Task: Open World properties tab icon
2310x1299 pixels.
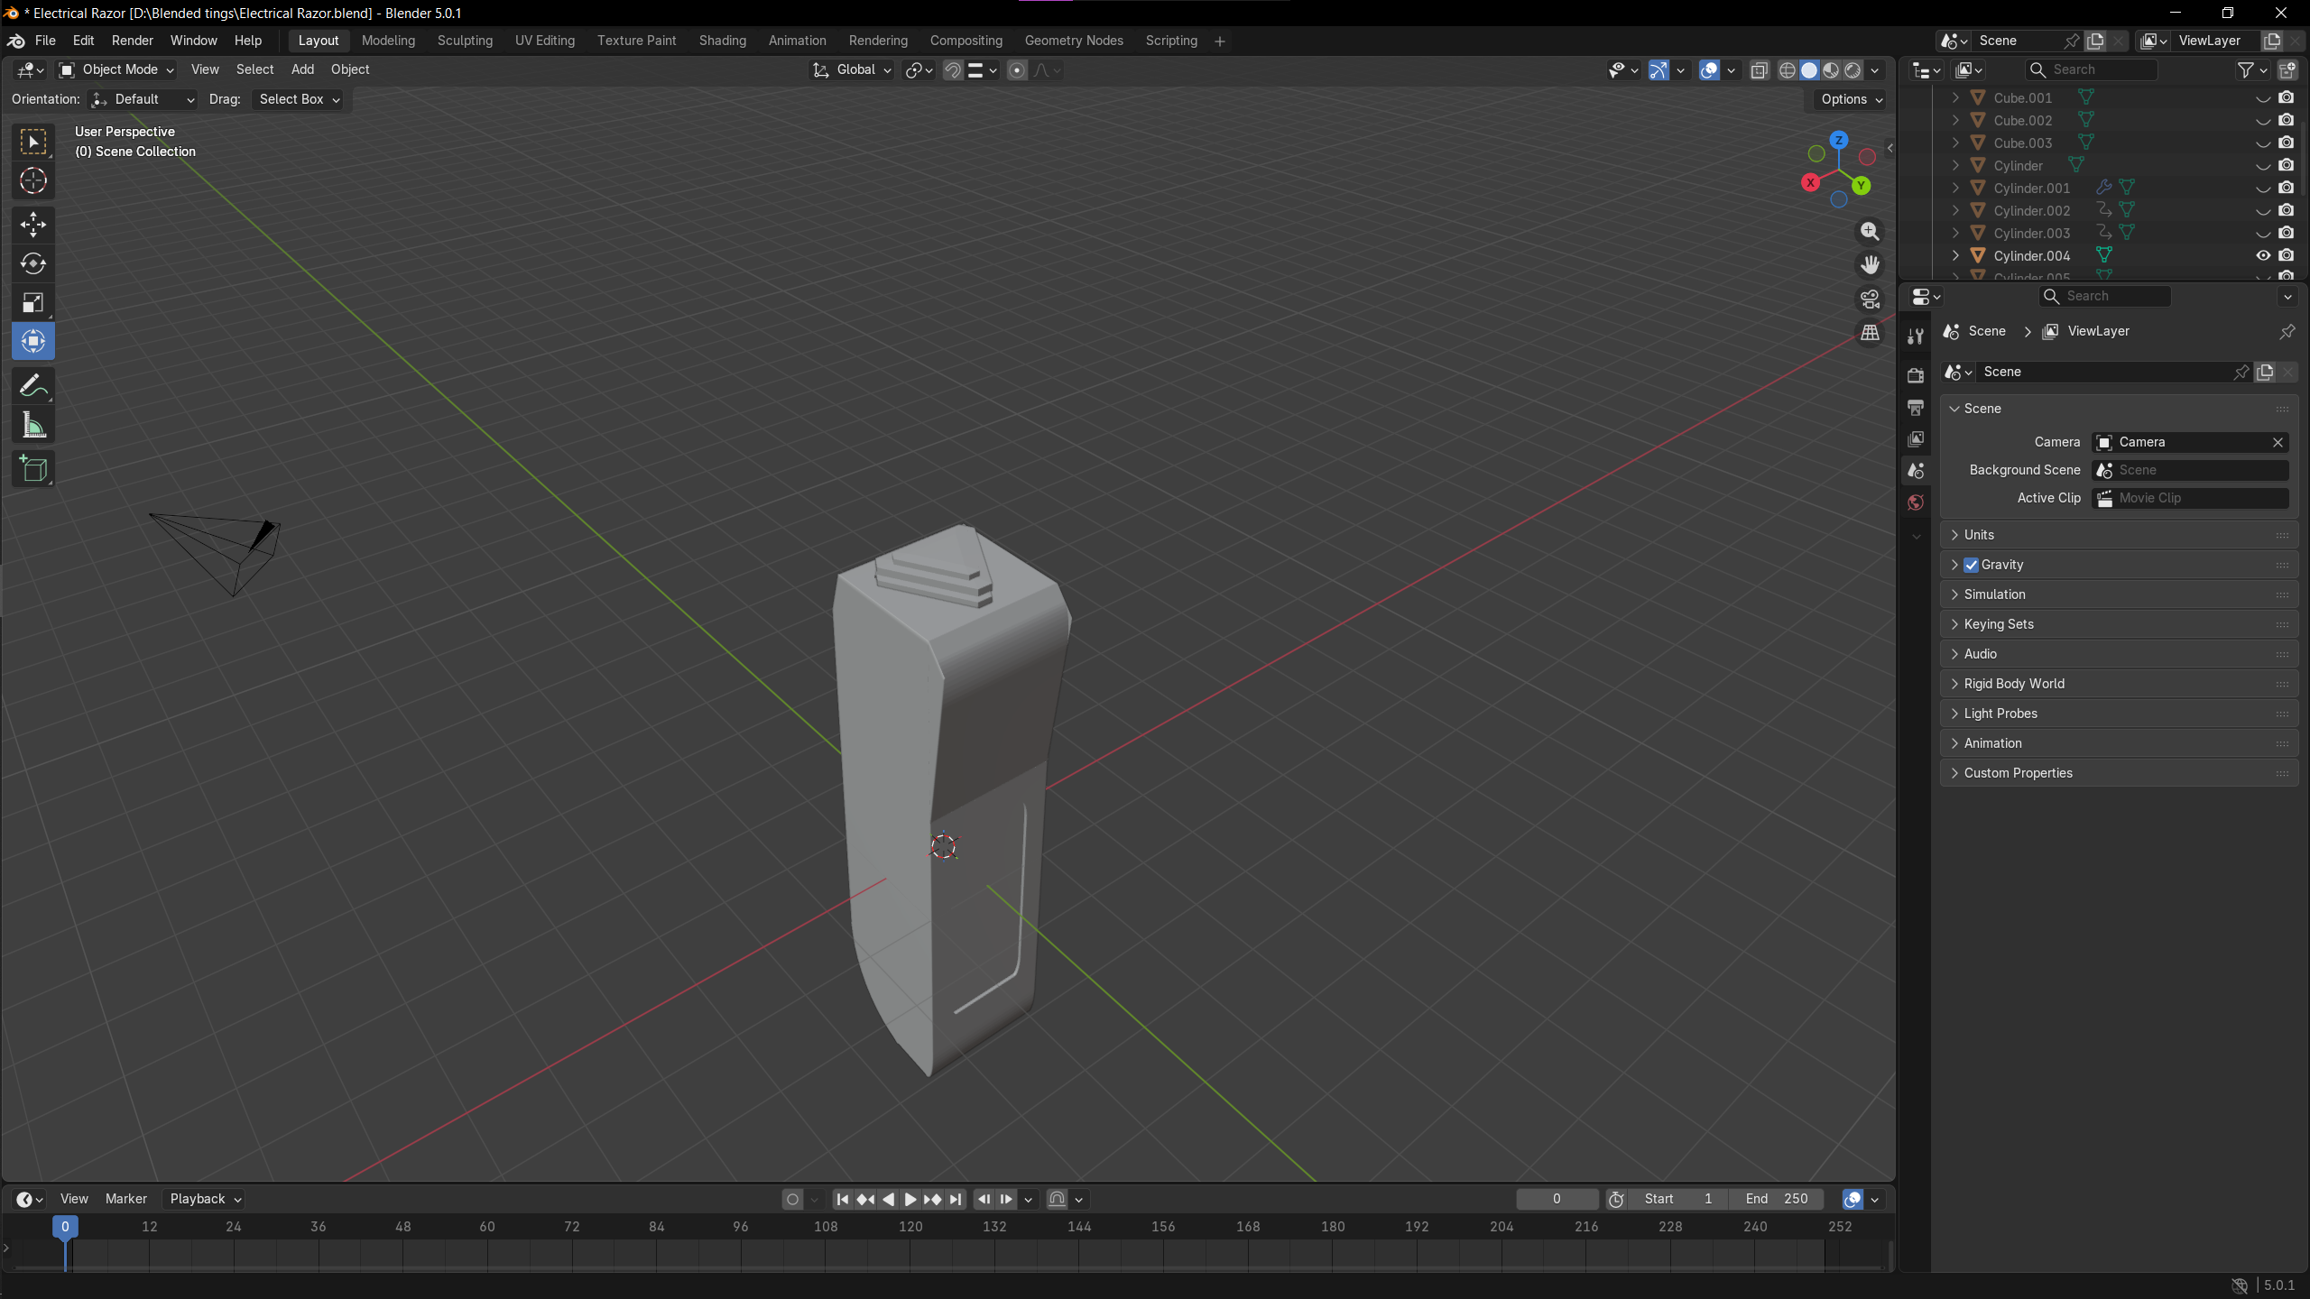Action: [x=1916, y=502]
